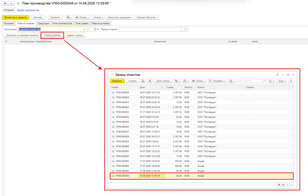Open the Печать dropdown in main document toolbar
The image size is (308, 196).
tap(82, 17)
